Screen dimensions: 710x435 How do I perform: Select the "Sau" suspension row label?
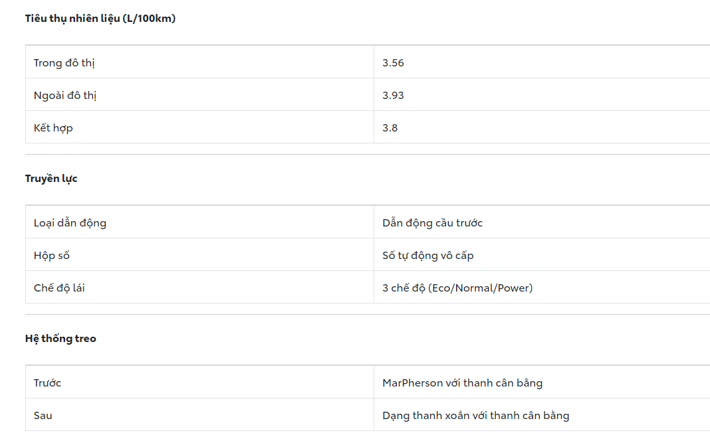[43, 416]
